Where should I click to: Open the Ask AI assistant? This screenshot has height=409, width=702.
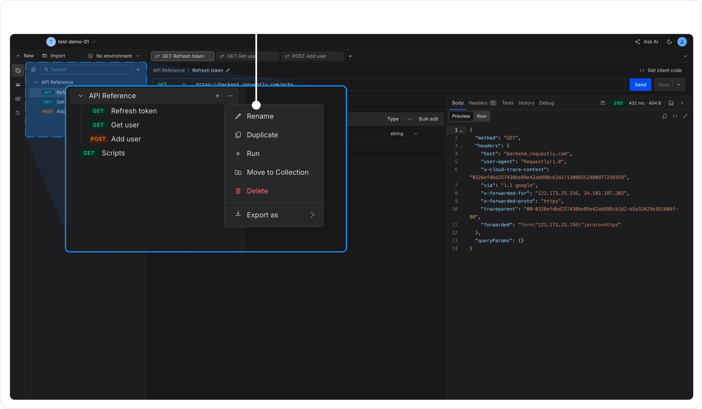point(647,42)
